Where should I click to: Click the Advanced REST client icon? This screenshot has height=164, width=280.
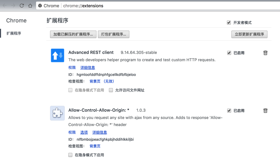click(57, 55)
